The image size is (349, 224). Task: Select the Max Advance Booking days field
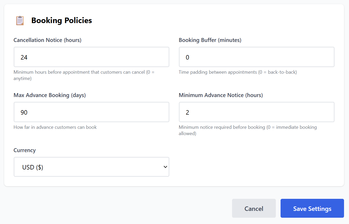91,112
